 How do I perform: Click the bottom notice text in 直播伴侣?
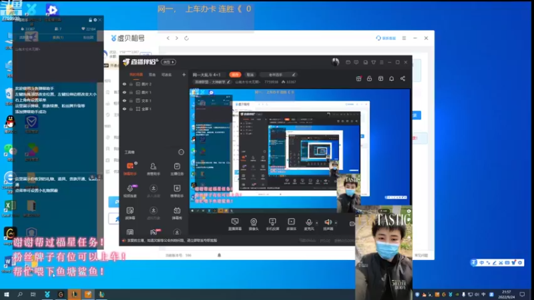(x=172, y=241)
